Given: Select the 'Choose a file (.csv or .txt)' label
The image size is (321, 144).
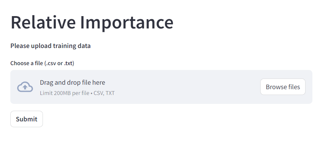Looking at the screenshot, I should pos(42,63).
